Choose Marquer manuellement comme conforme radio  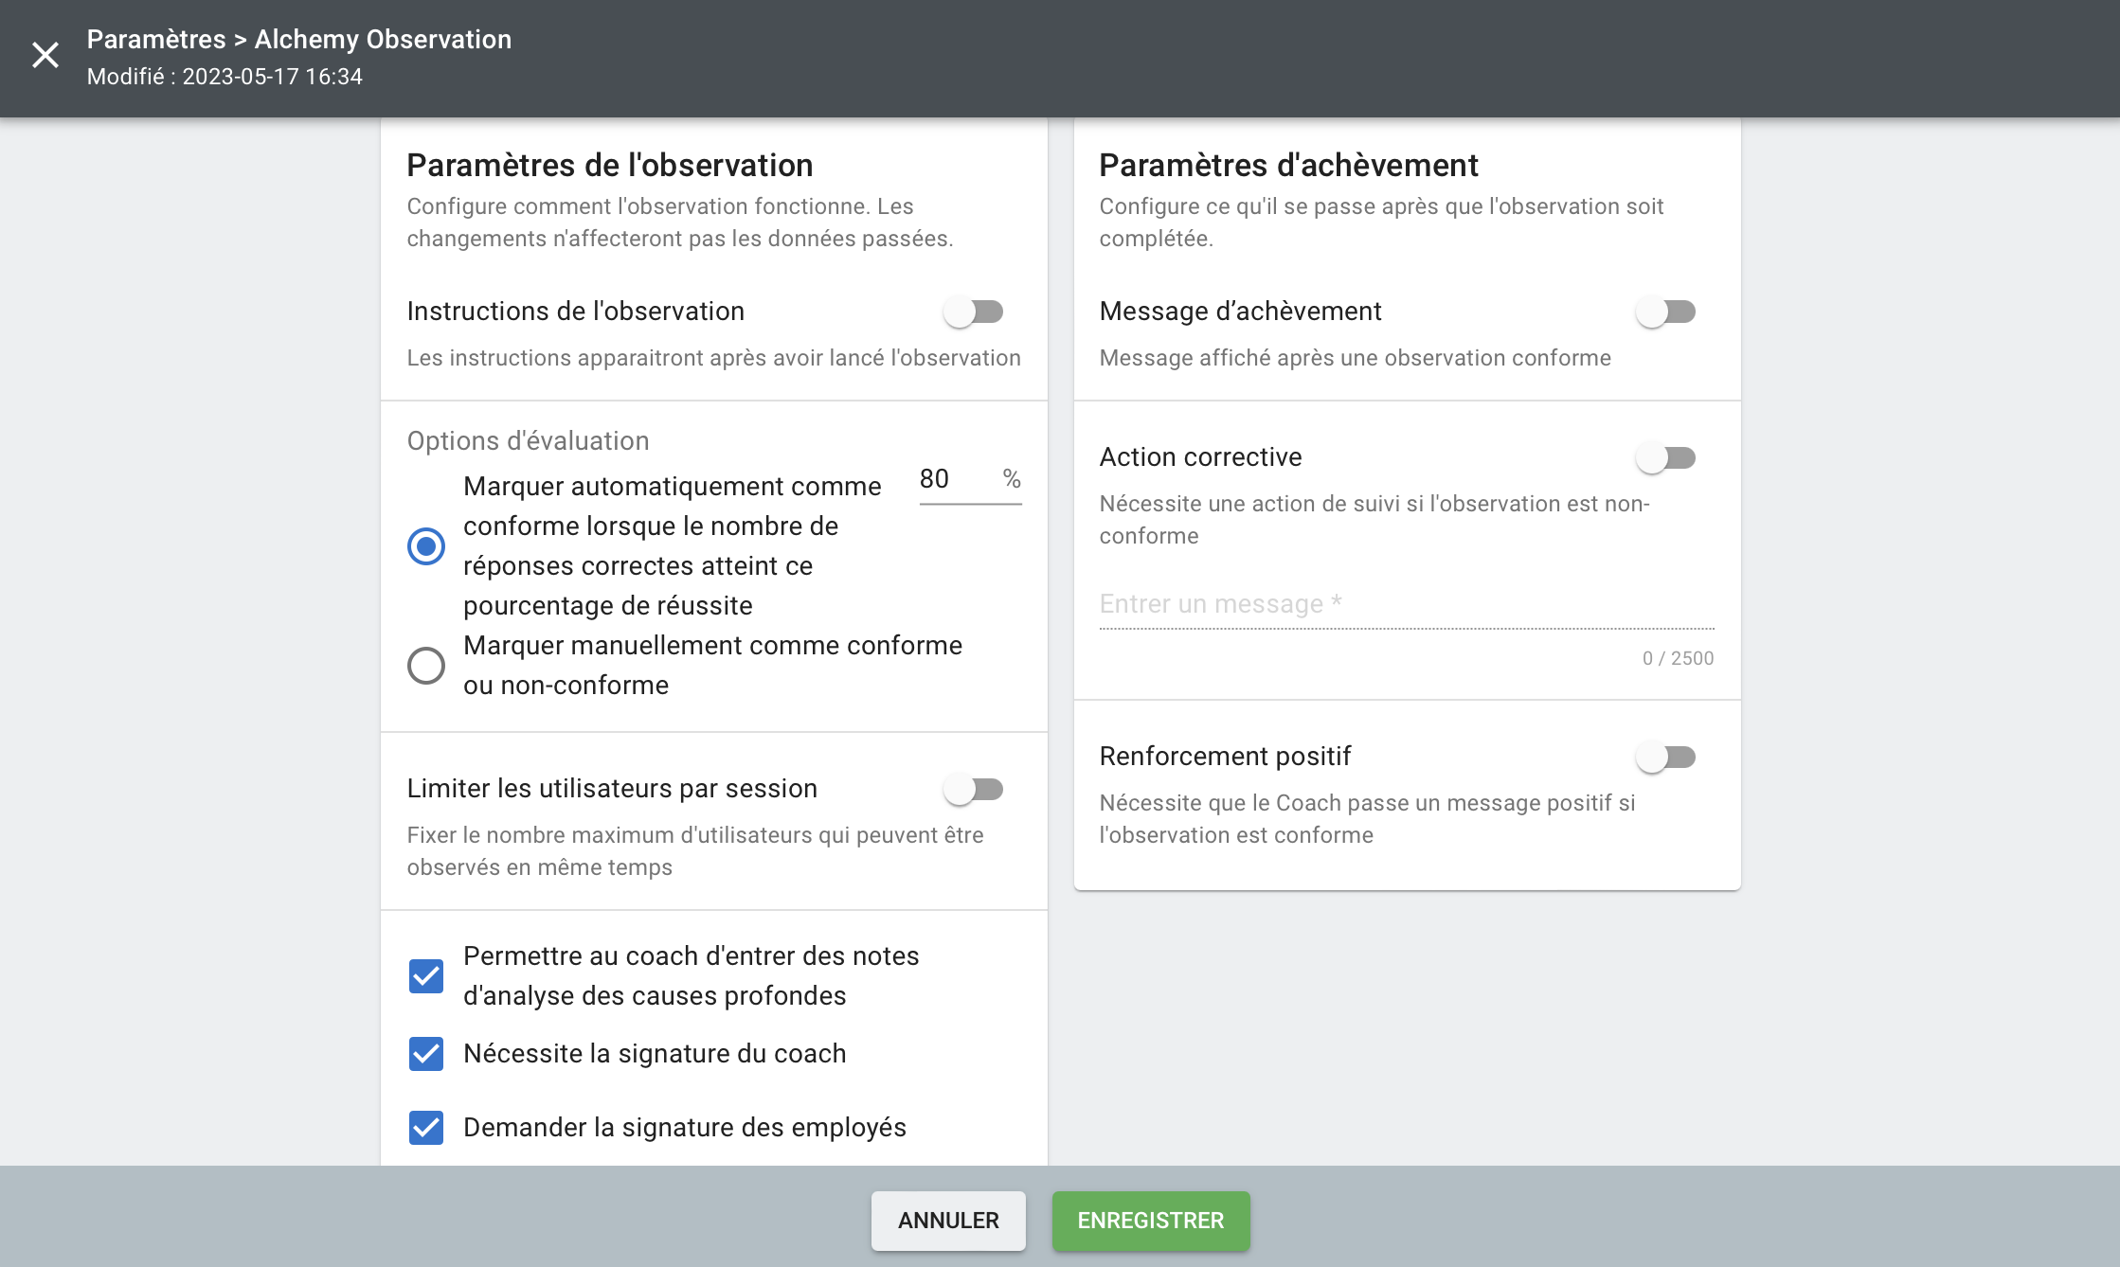pos(426,666)
